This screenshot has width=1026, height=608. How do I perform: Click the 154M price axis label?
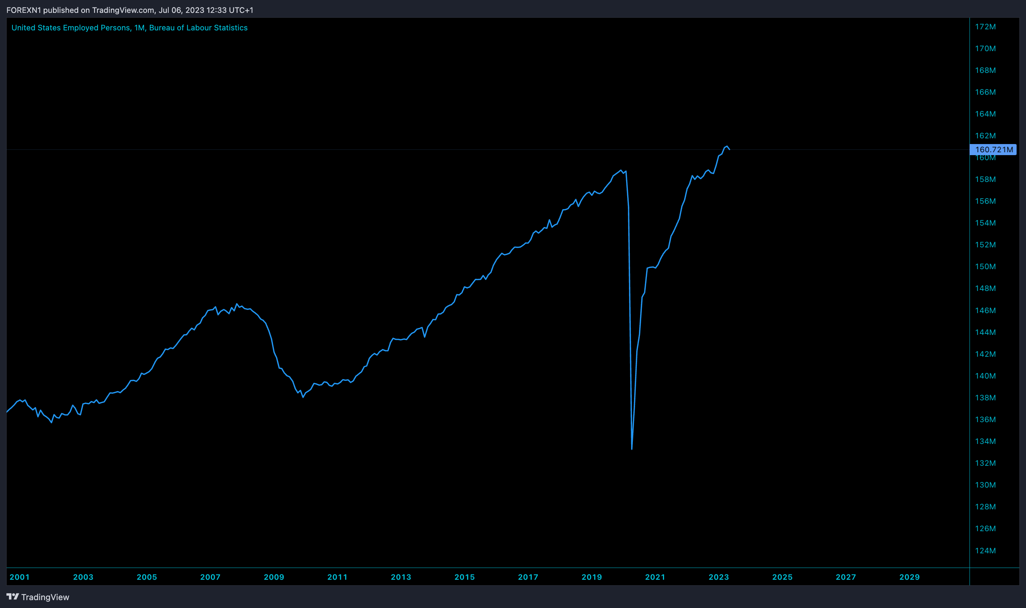click(986, 222)
